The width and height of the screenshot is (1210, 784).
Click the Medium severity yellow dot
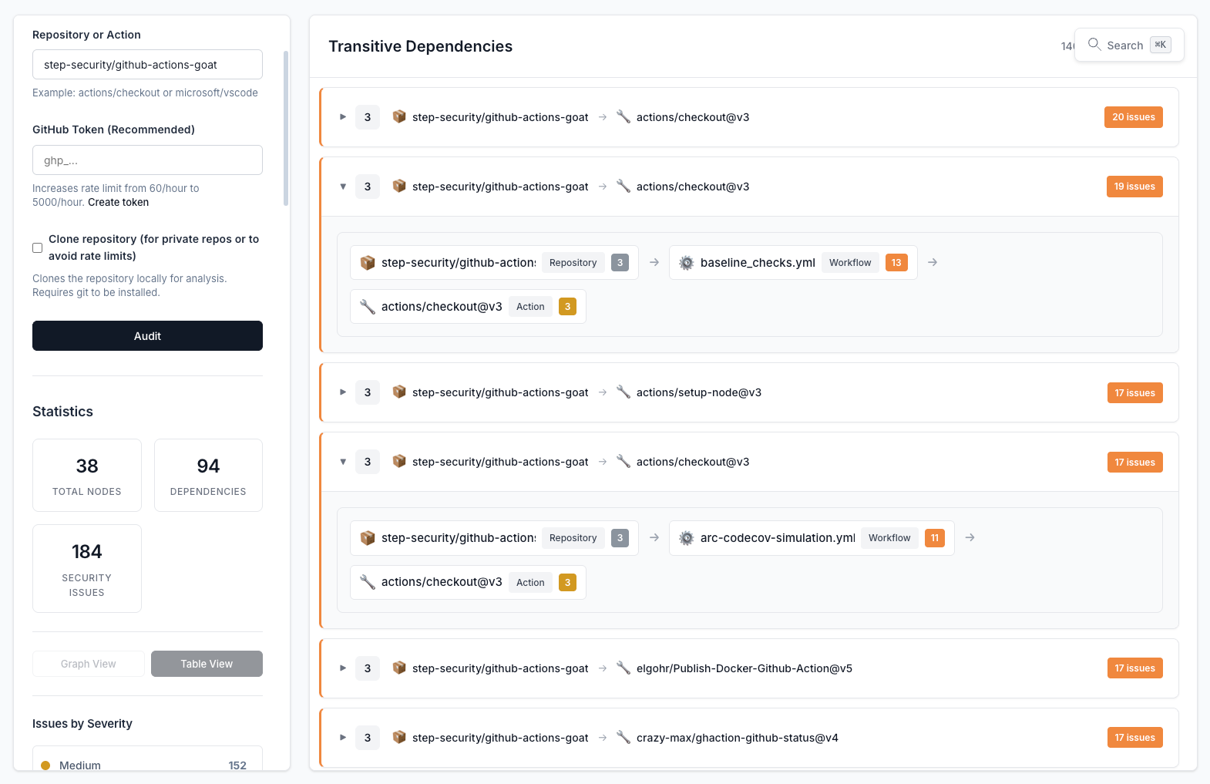point(45,765)
